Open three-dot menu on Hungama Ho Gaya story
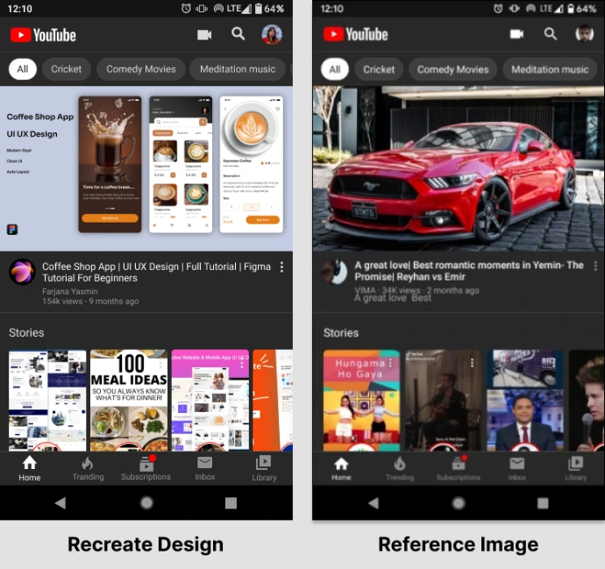This screenshot has height=569, width=605. click(391, 362)
